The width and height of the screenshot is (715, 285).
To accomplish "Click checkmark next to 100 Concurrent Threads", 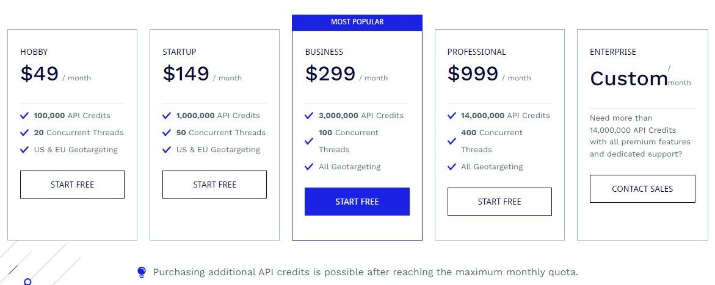I will coord(309,141).
